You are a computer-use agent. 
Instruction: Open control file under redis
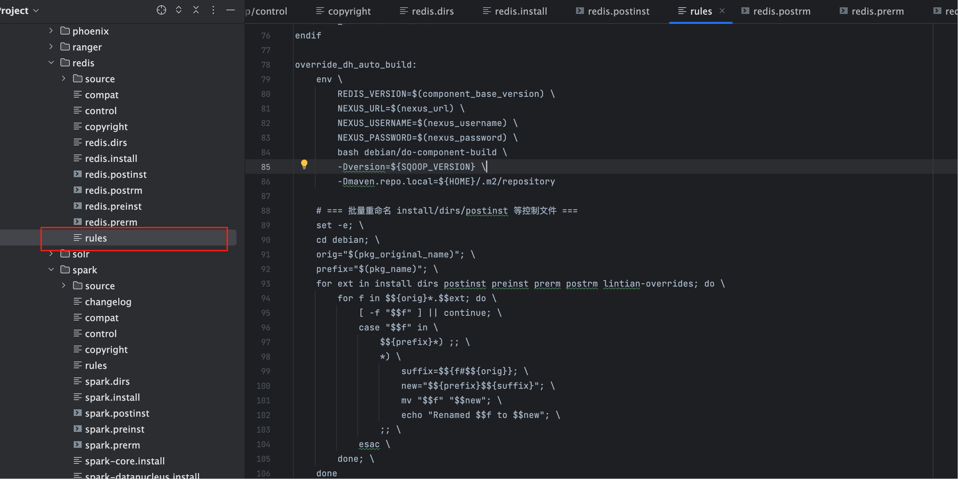(x=101, y=111)
